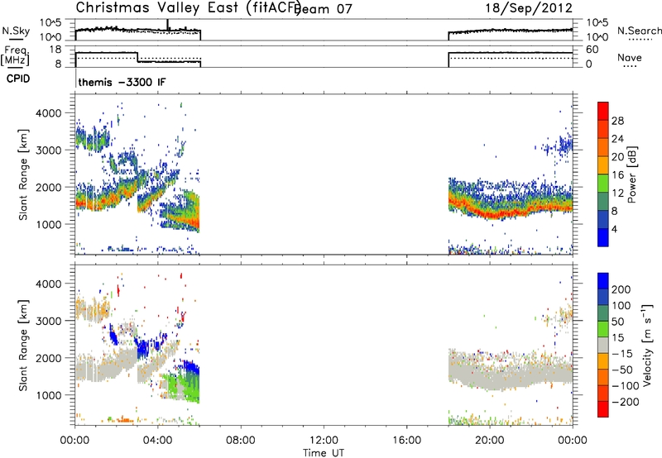
Task: Click the '60' tick on the Nave axis
Action: (592, 50)
